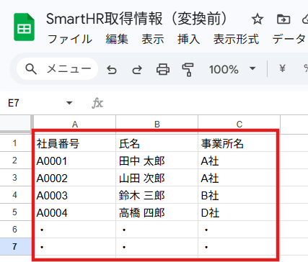Select column A header
Image resolution: width=308 pixels, height=262 pixels.
(75, 125)
